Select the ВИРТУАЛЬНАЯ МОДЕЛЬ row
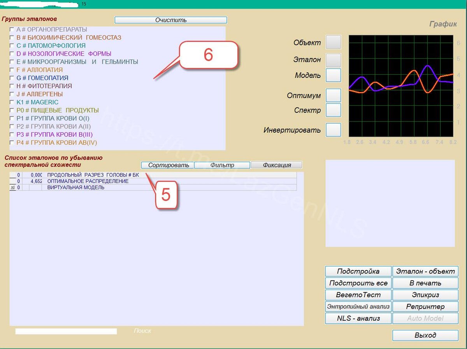This screenshot has height=349, width=467. [x=153, y=188]
